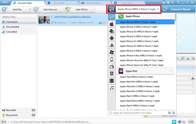Enable Apply the selected profile to all videos
The width and height of the screenshot is (196, 124).
[111, 113]
